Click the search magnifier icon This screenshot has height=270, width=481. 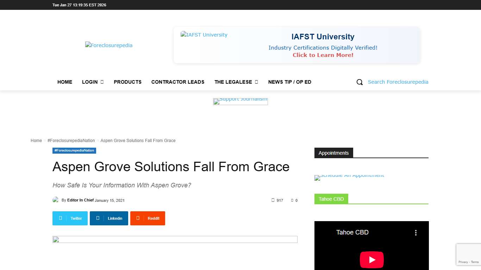click(x=360, y=82)
